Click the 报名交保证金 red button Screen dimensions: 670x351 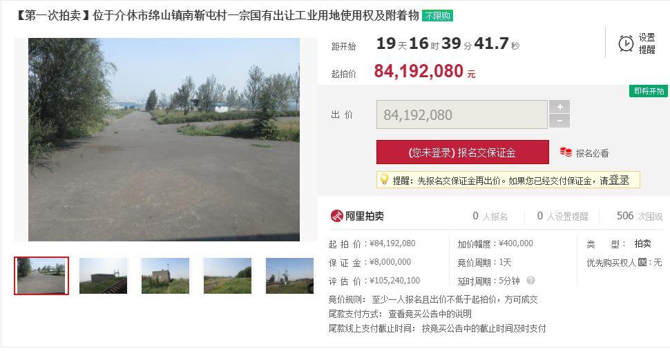(x=462, y=152)
